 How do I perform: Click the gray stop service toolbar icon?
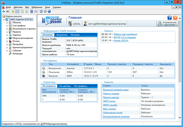[x=45, y=11]
